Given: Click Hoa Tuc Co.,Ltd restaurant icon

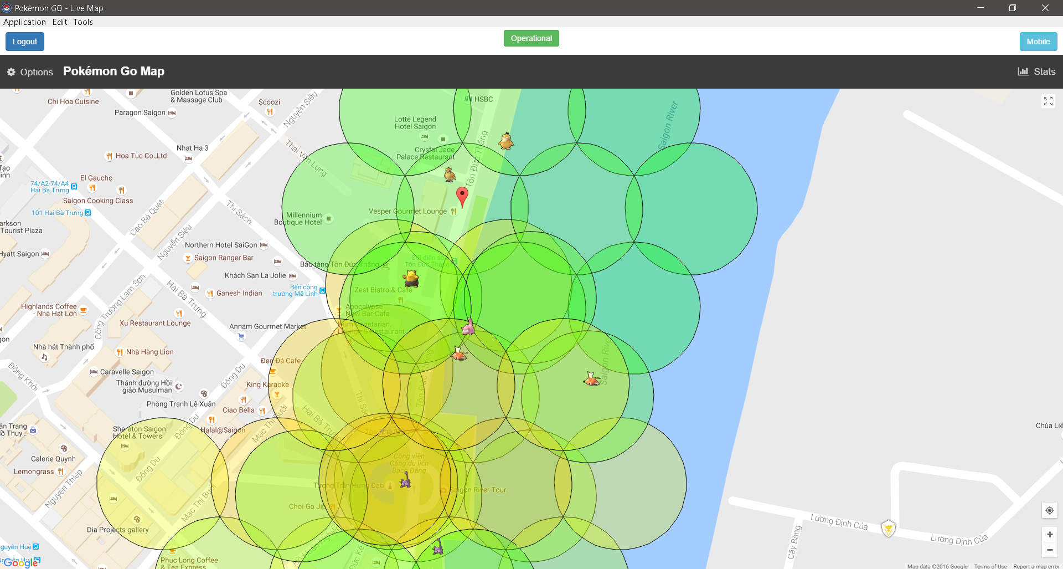Looking at the screenshot, I should [109, 156].
